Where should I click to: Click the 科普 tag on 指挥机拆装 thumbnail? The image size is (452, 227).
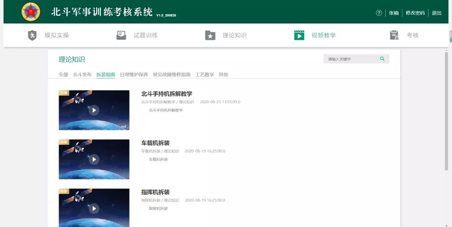click(x=64, y=191)
